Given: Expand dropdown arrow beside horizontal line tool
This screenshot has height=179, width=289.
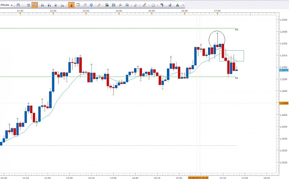Looking at the screenshot, I should click(x=131, y=5).
